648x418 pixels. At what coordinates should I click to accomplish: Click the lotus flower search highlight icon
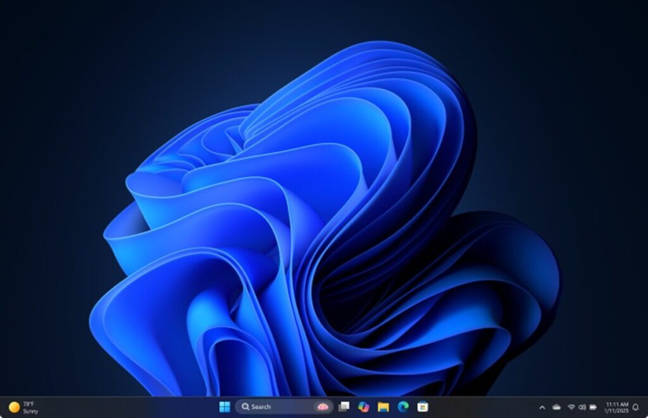[x=323, y=407]
